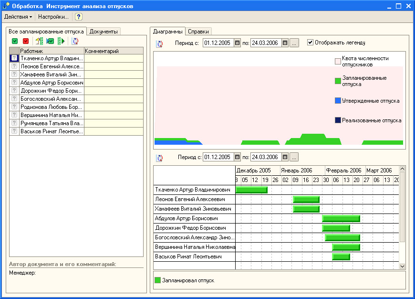Click the Февраль 2006 month header
This screenshot has width=415, height=299.
pos(345,171)
